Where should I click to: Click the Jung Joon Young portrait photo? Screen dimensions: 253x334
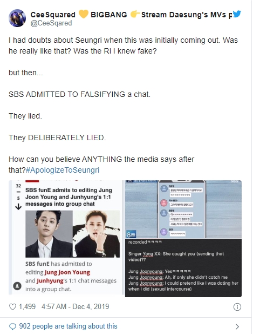(49, 234)
